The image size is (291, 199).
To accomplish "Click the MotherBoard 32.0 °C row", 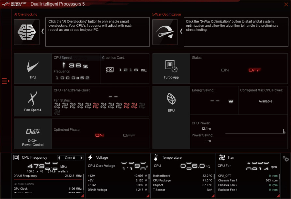I will coord(183,176).
